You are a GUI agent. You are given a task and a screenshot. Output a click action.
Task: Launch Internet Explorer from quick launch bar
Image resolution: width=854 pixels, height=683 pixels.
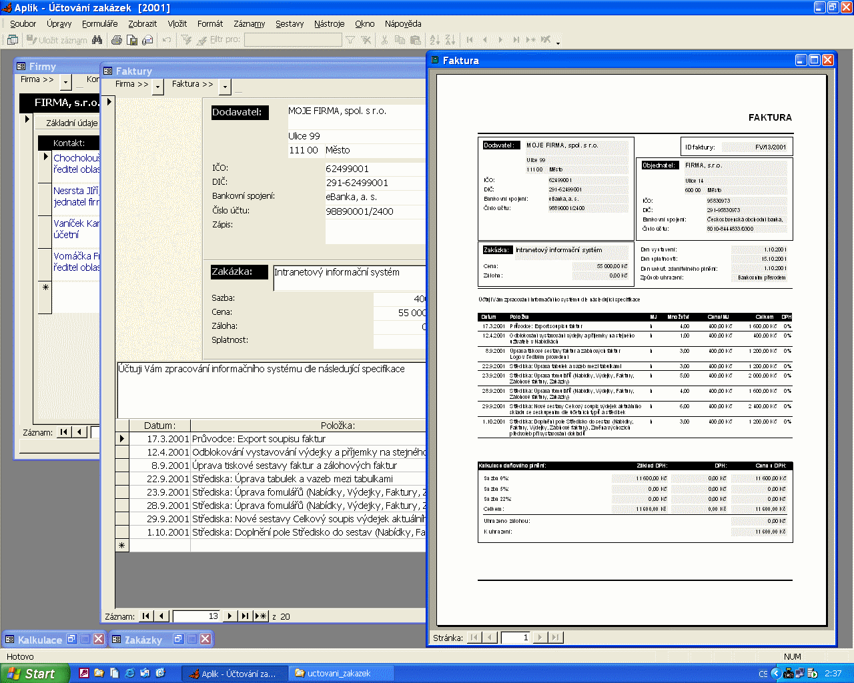click(x=129, y=673)
